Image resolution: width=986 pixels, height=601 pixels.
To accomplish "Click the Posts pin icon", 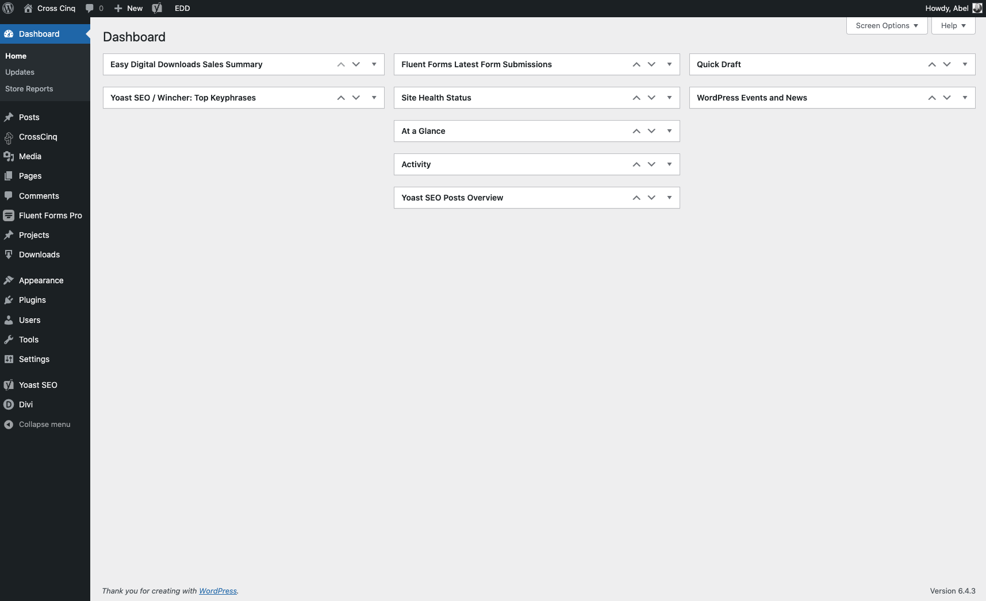I will click(9, 117).
